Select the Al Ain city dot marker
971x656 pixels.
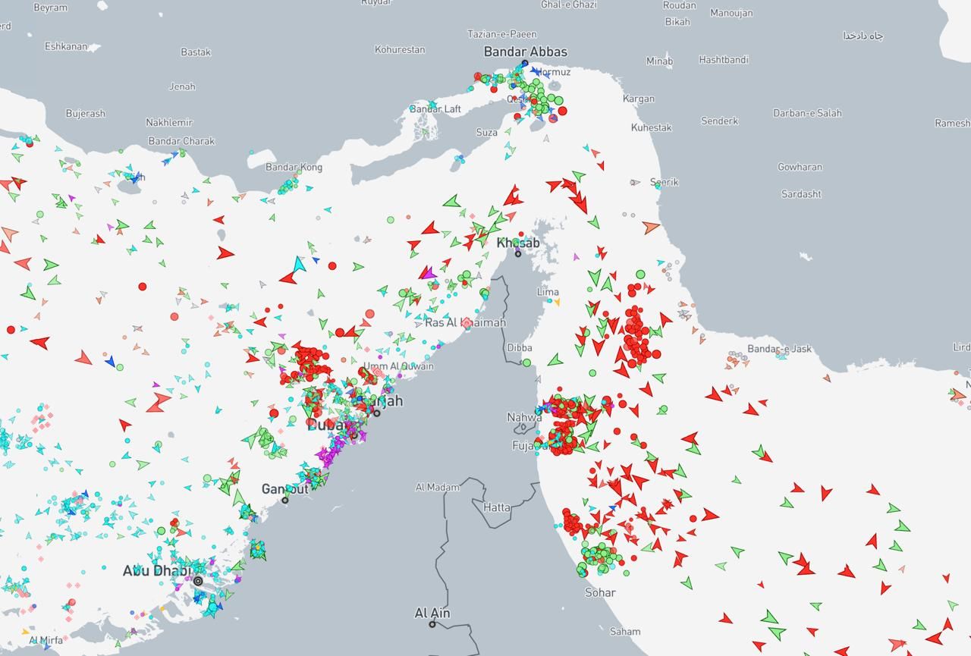pyautogui.click(x=432, y=624)
